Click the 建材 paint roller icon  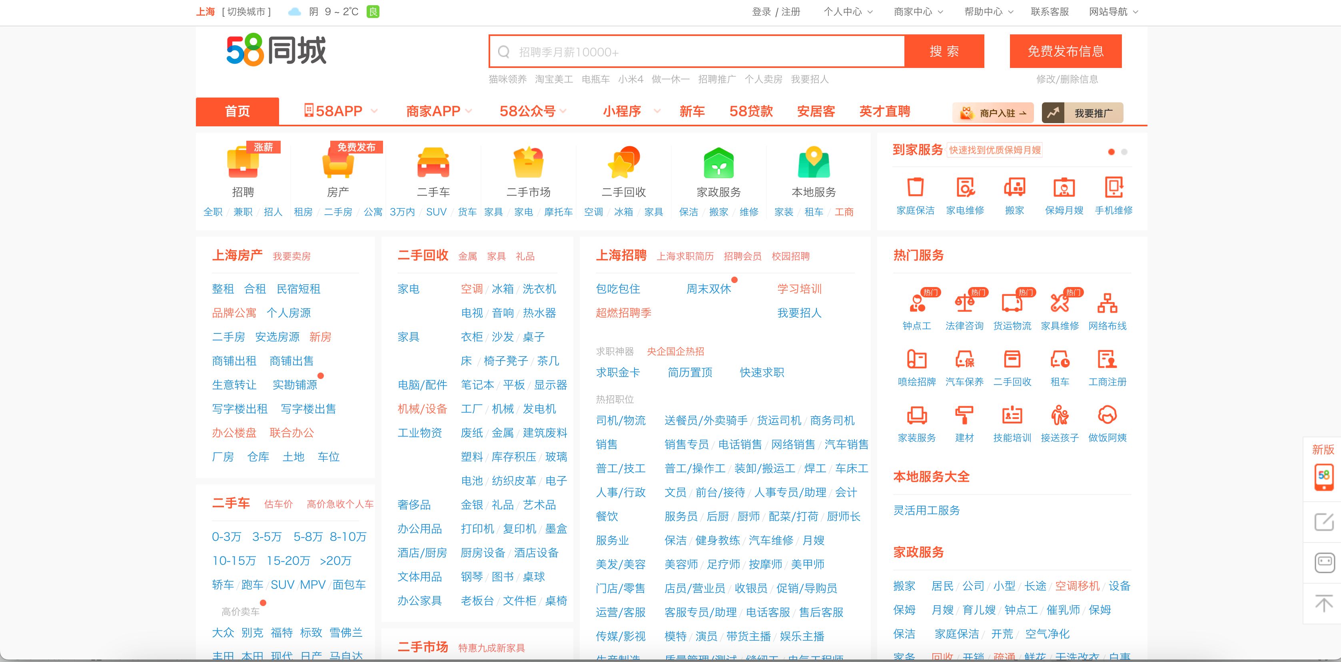tap(964, 415)
